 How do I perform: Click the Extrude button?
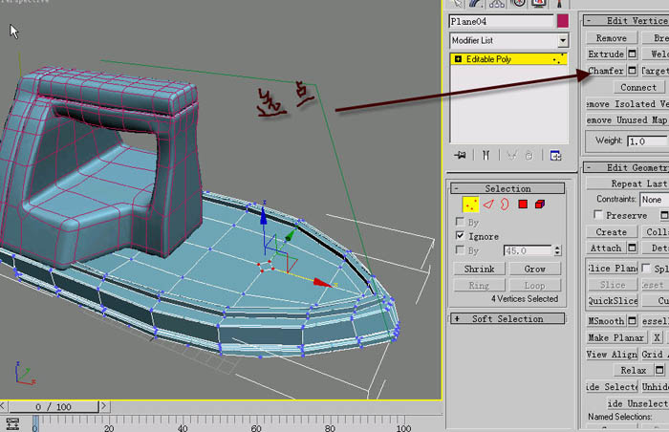pos(606,54)
